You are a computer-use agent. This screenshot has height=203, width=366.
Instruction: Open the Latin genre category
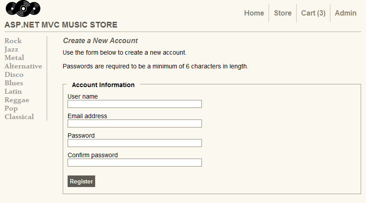pyautogui.click(x=13, y=92)
